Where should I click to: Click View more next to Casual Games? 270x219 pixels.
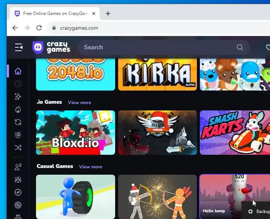pos(91,167)
